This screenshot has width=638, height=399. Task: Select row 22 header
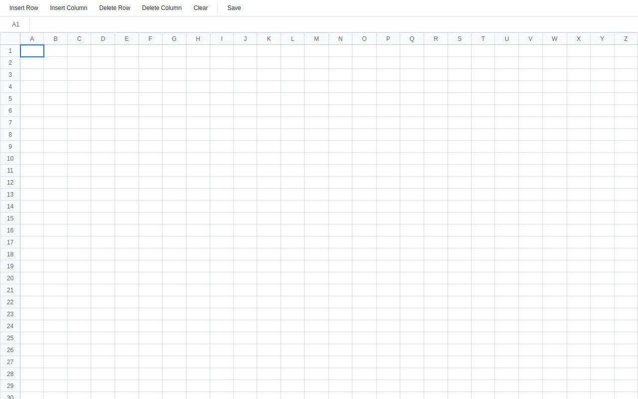[x=10, y=302]
